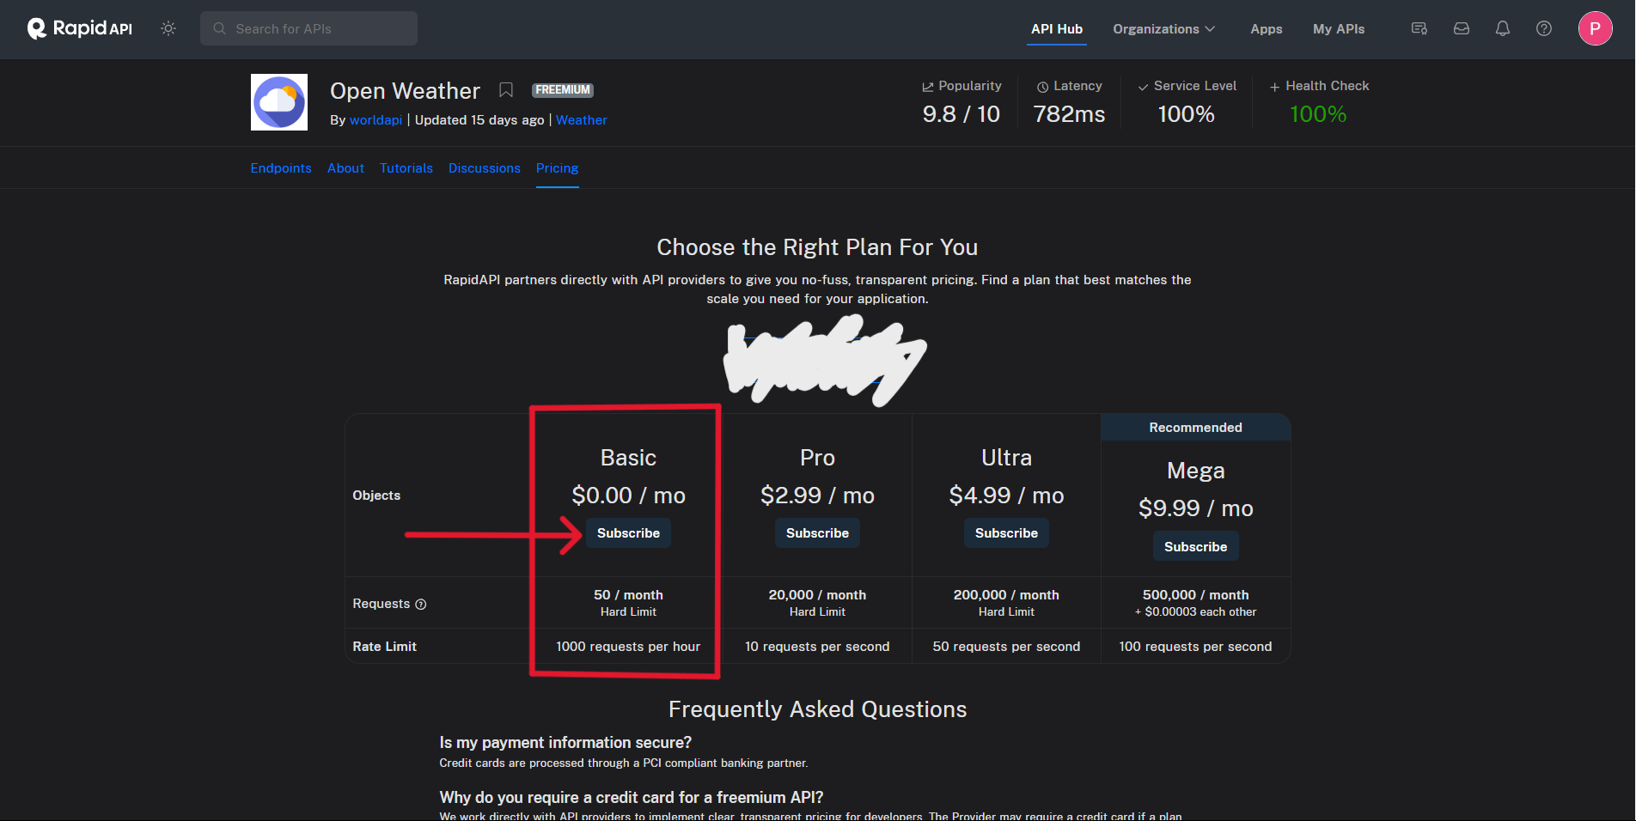Click 'Why do you require a credit card' question
Screen dimensions: 1636x821
(x=632, y=798)
